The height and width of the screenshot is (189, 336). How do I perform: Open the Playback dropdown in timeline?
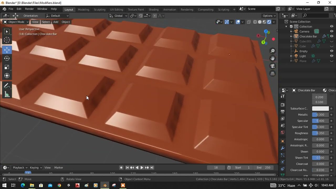[x=20, y=167]
